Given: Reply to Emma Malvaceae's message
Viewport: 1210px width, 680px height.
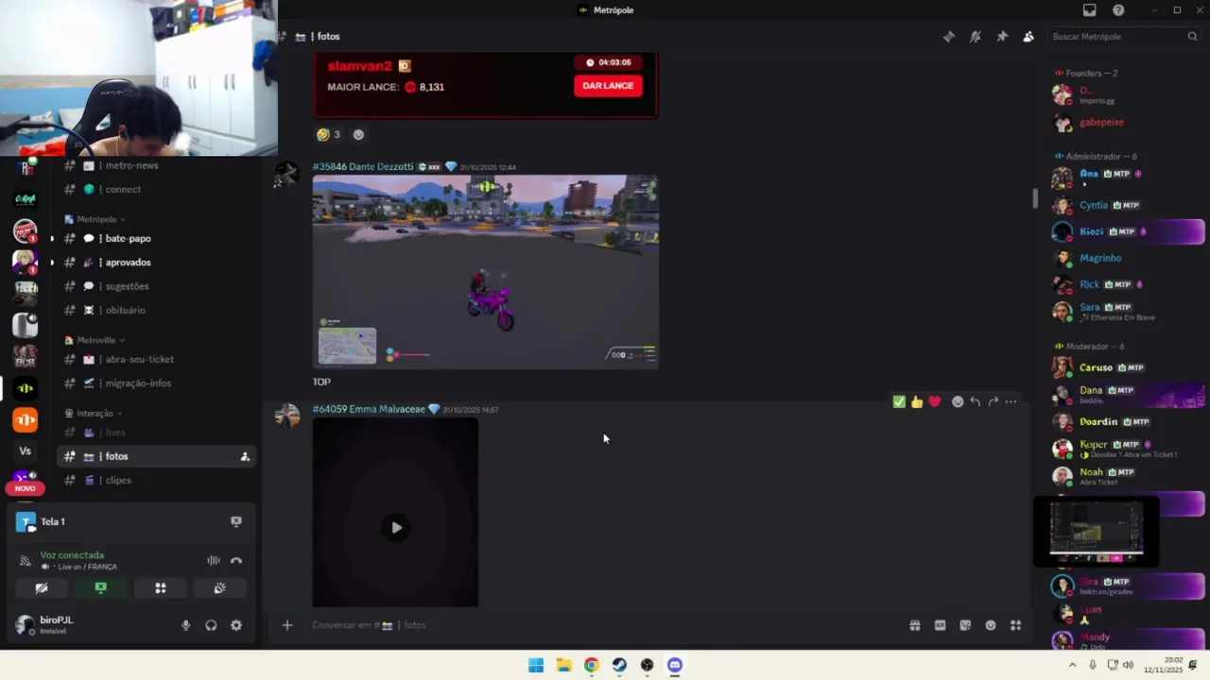Looking at the screenshot, I should click(x=975, y=401).
